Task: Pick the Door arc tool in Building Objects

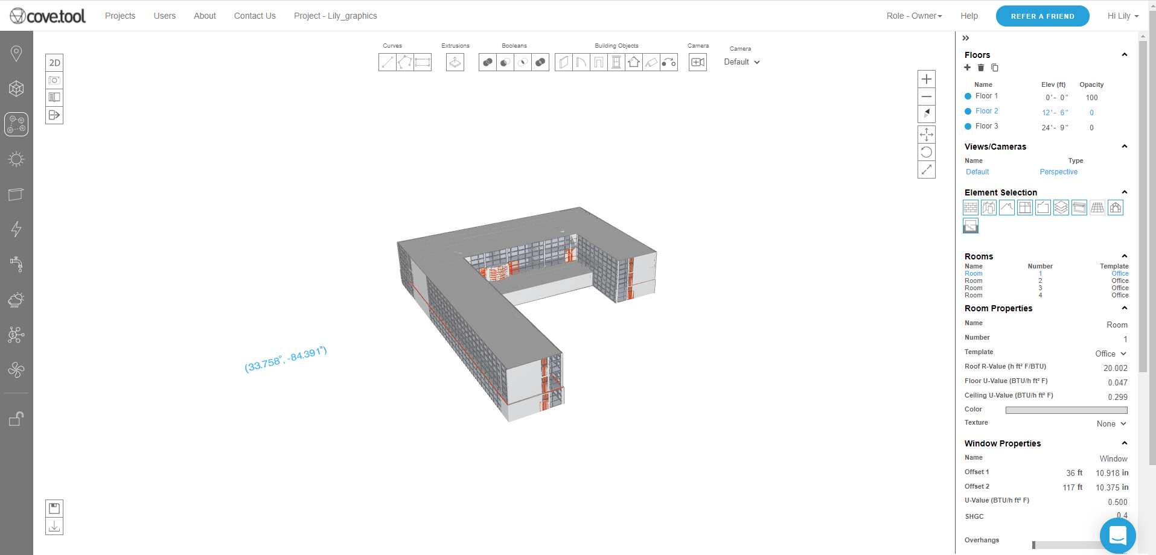Action: [580, 62]
